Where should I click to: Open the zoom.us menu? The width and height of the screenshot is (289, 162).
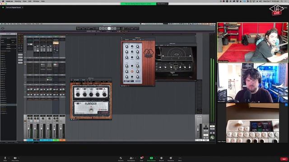9,1
